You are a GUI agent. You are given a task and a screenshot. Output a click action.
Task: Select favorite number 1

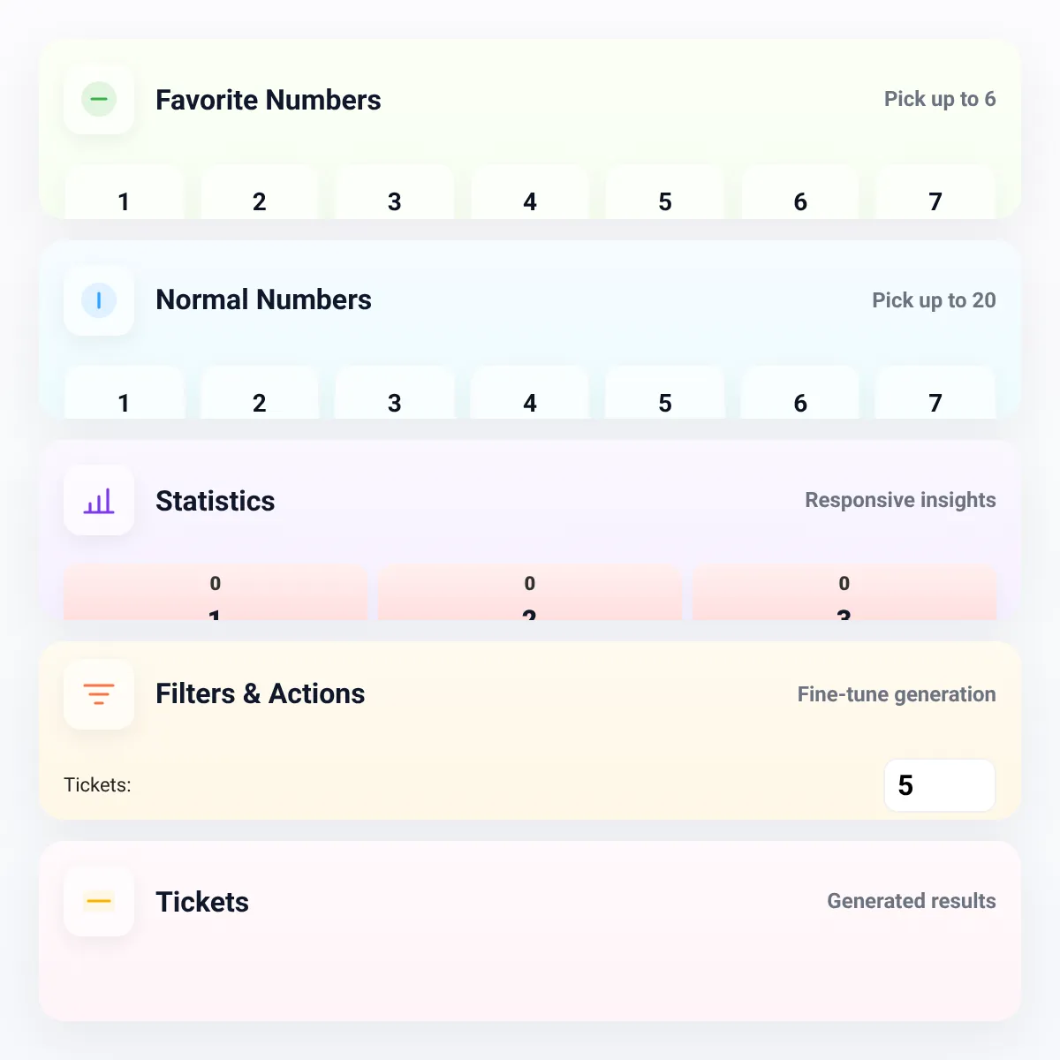click(x=124, y=193)
